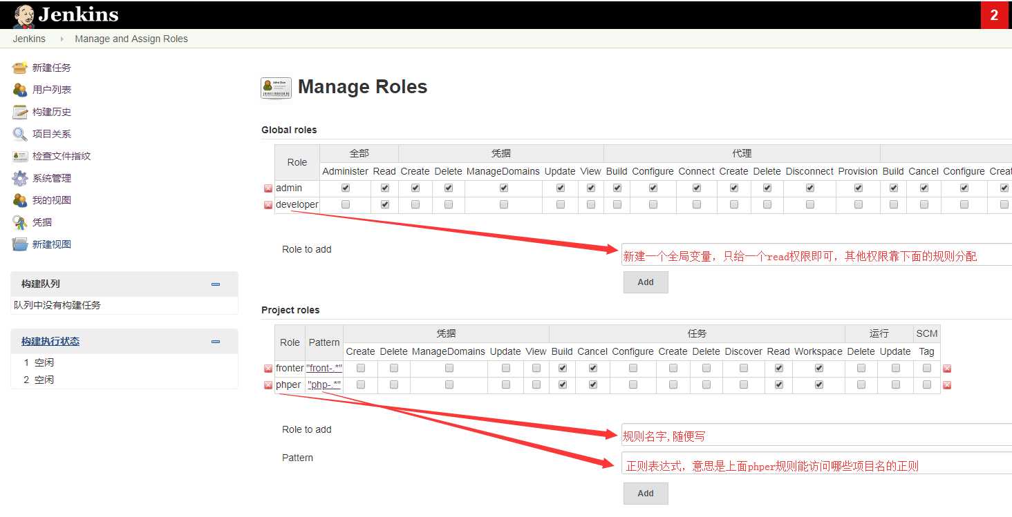Collapse the 构建队列 panel

pyautogui.click(x=216, y=284)
